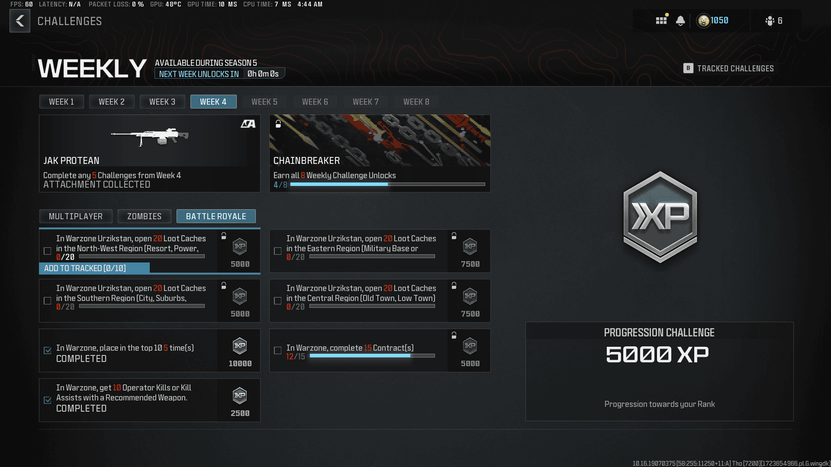Open the notifications bell
Screen dimensions: 831x467
pyautogui.click(x=680, y=21)
